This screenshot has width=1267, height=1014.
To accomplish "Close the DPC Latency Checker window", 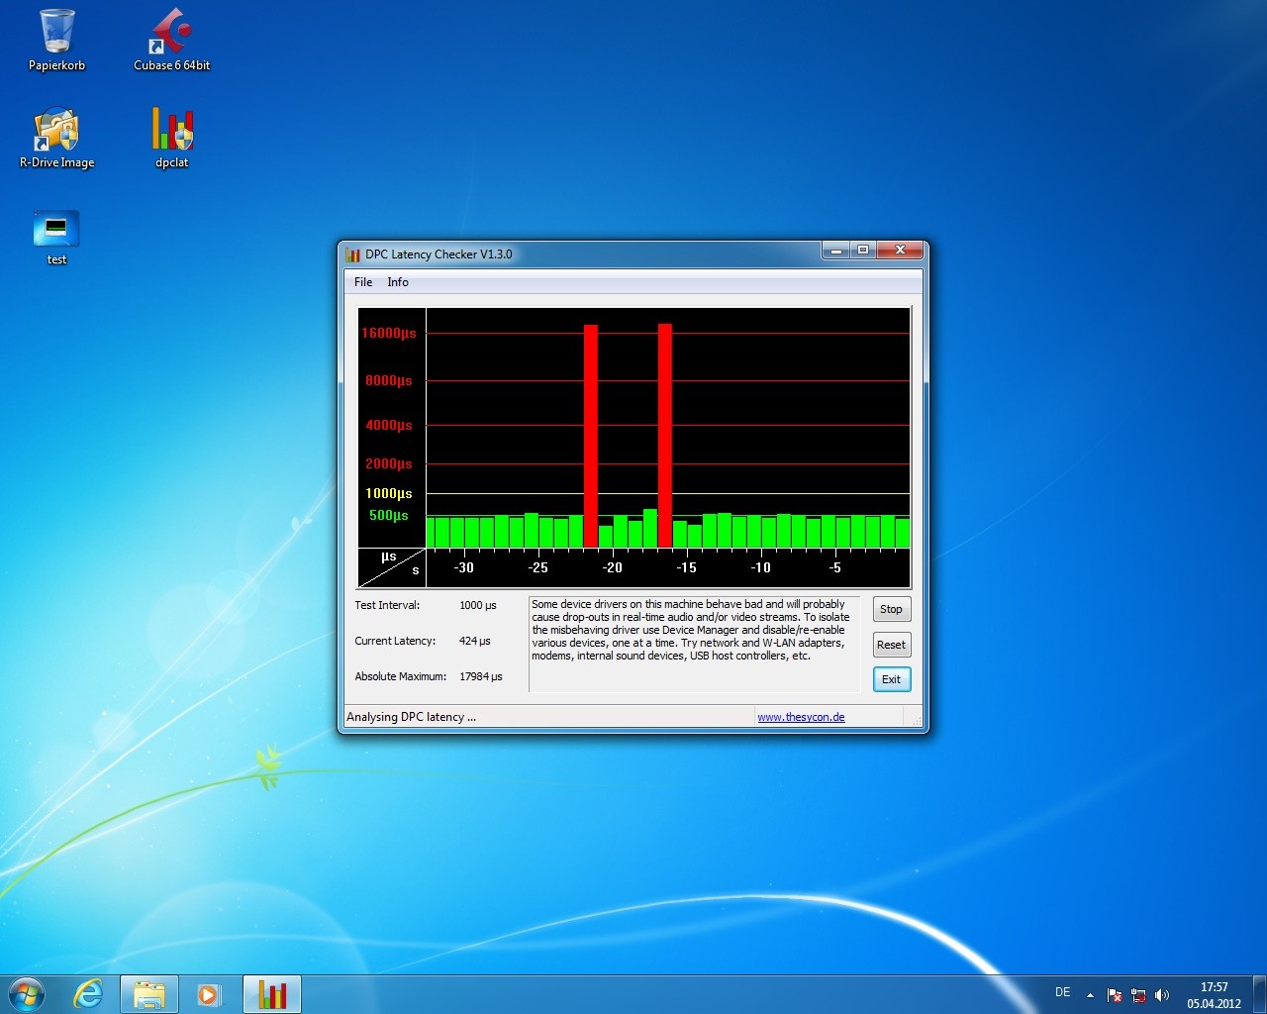I will pyautogui.click(x=900, y=251).
